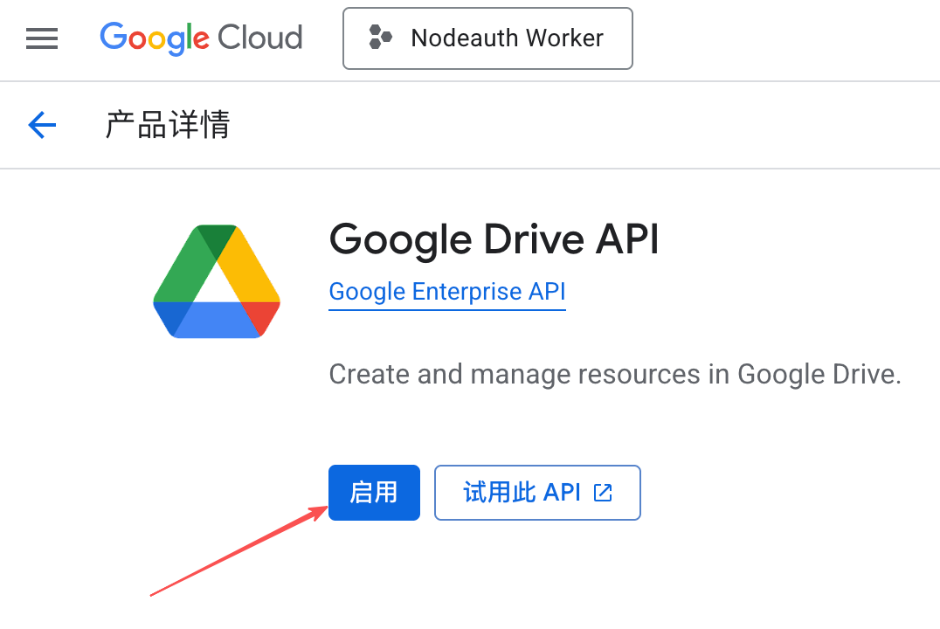Click the colored word Google in the header logo

point(155,38)
